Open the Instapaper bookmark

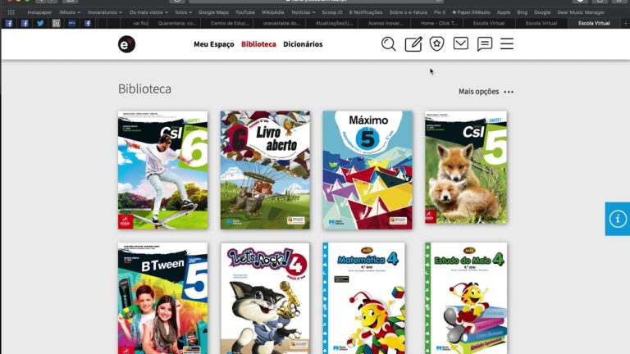pos(39,12)
